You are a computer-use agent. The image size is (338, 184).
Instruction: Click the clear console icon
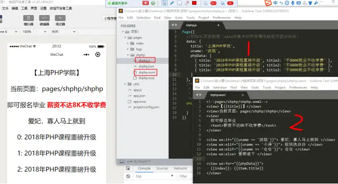pos(128,176)
